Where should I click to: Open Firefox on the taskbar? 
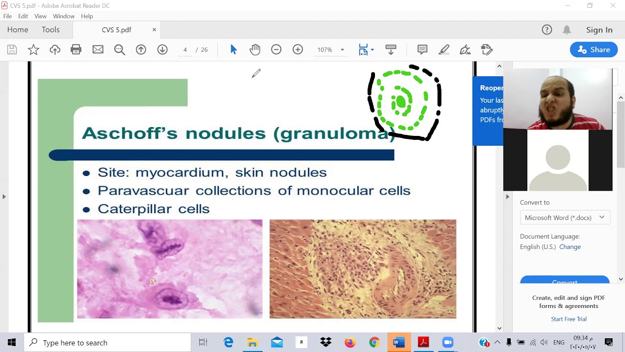pos(350,342)
